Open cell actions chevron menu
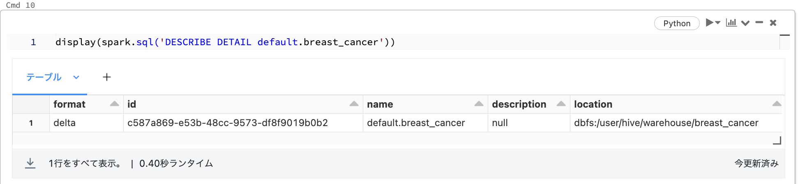This screenshot has height=184, width=798. tap(745, 23)
